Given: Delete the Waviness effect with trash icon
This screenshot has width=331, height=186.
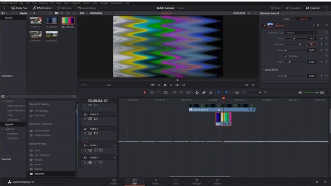Looking at the screenshot, I should pos(318,25).
